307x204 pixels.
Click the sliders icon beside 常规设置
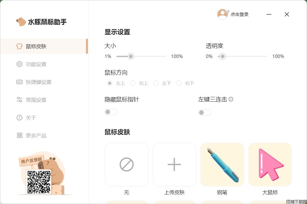(20, 100)
